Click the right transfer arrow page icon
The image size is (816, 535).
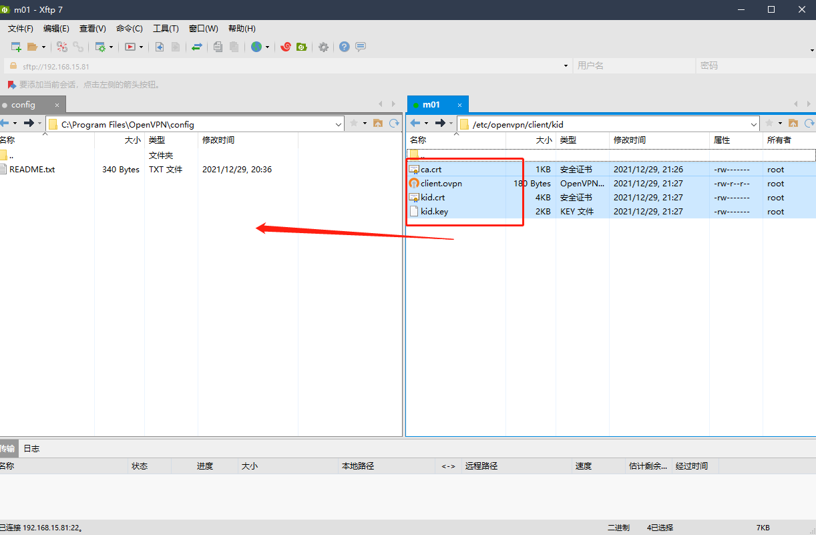[x=176, y=47]
